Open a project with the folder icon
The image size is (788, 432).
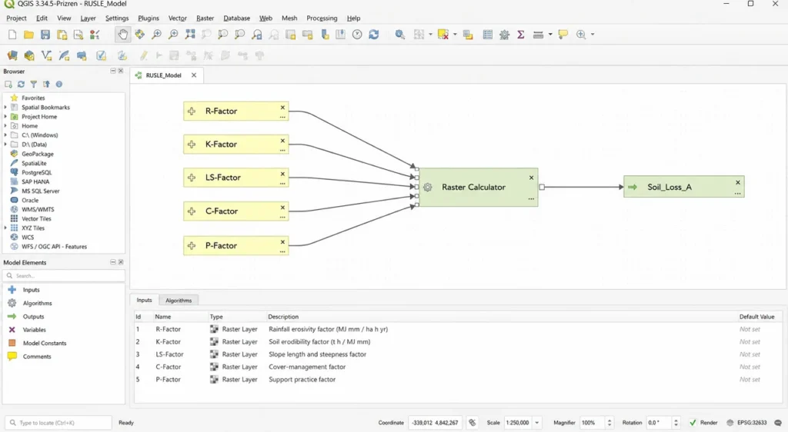[28, 35]
